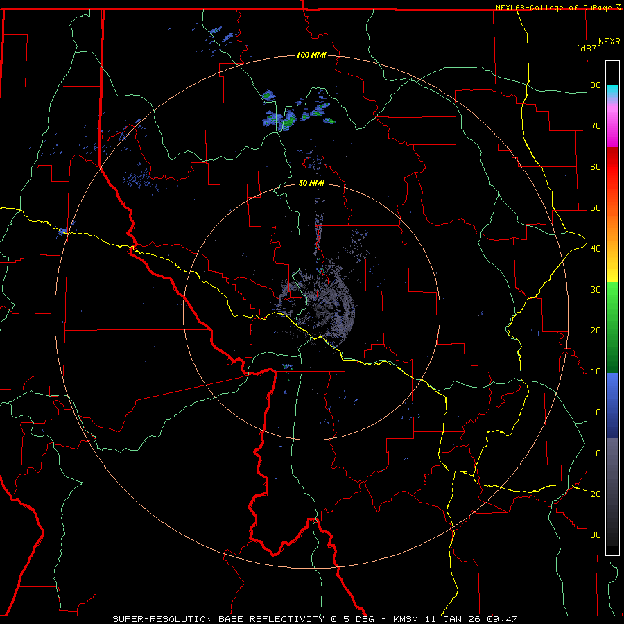Screen dimensions: 624x624
Task: Click the "20" value on dBZ scale
Action: coord(596,331)
